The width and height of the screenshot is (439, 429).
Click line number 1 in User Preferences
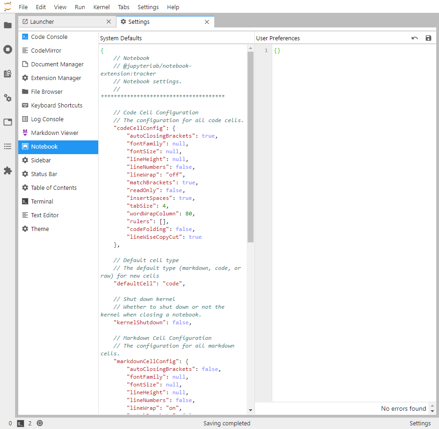[x=266, y=50]
